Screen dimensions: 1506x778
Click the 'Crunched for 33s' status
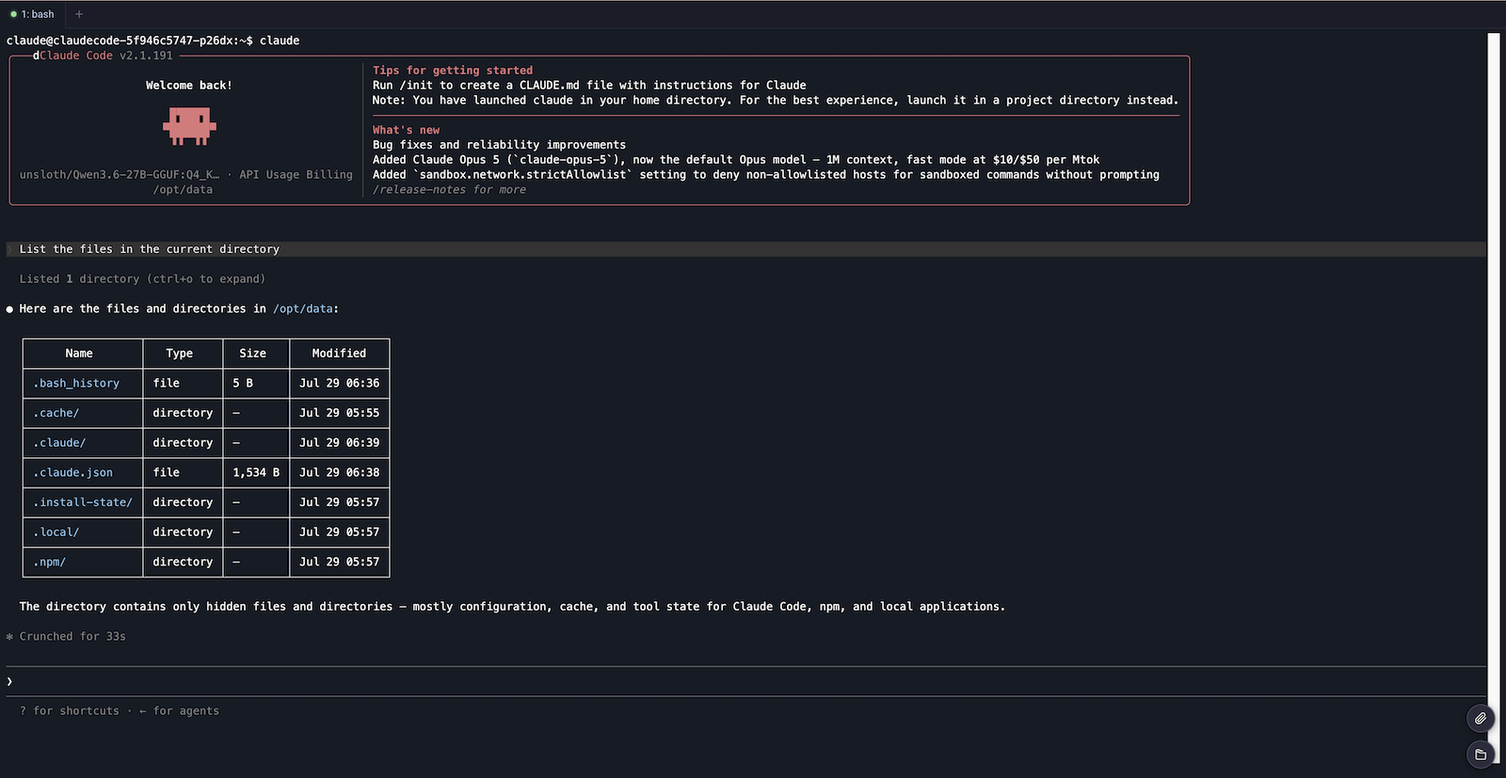pos(72,636)
